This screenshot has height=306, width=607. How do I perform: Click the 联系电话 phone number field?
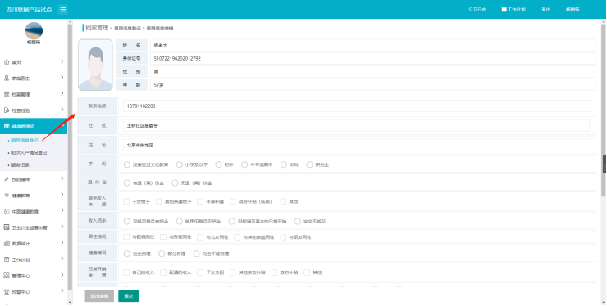coord(357,106)
